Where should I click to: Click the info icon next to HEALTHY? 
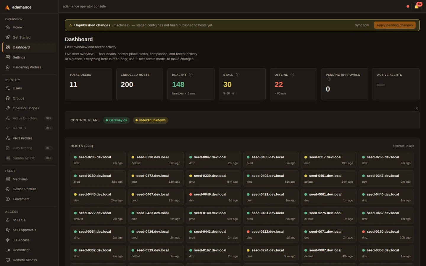[191, 75]
